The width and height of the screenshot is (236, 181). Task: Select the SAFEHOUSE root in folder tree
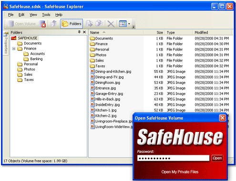(x=27, y=38)
